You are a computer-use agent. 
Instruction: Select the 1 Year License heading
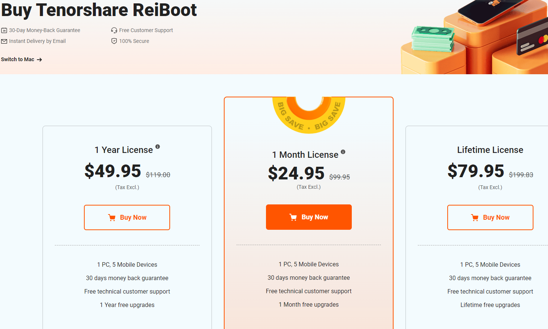123,150
